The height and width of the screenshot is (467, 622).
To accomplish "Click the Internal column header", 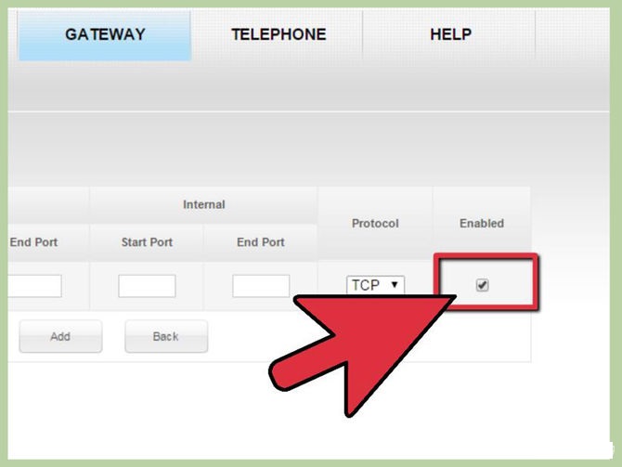I will coord(204,205).
